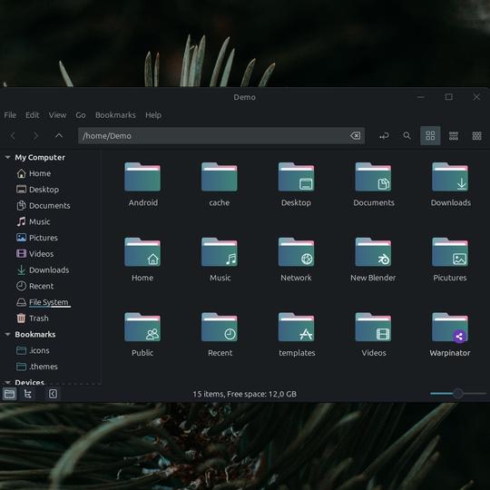Select the templates folder icon
This screenshot has height=490, width=490.
tap(296, 327)
